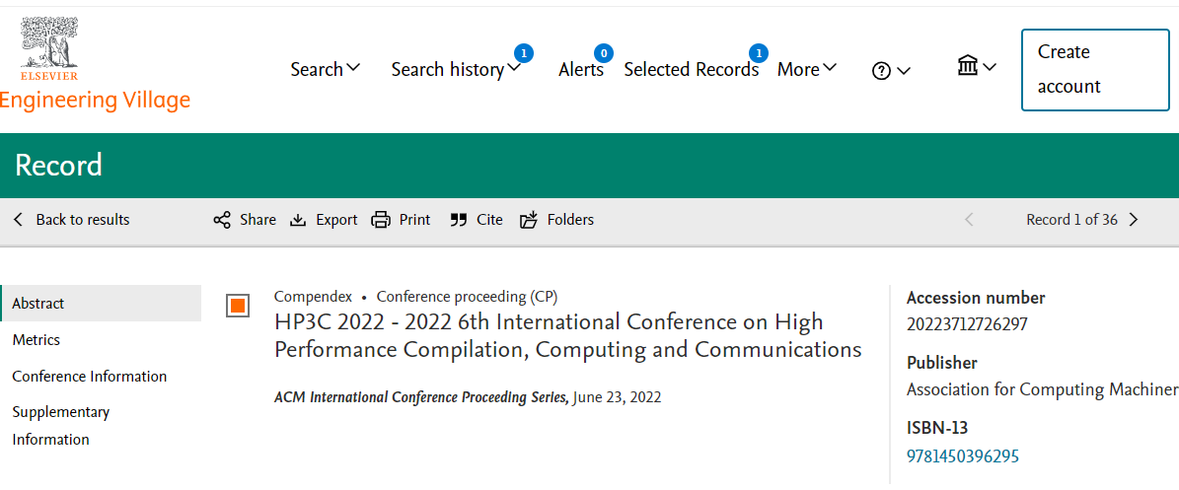Go to next record arrow
Screen dimensions: 1179x490
[1134, 220]
